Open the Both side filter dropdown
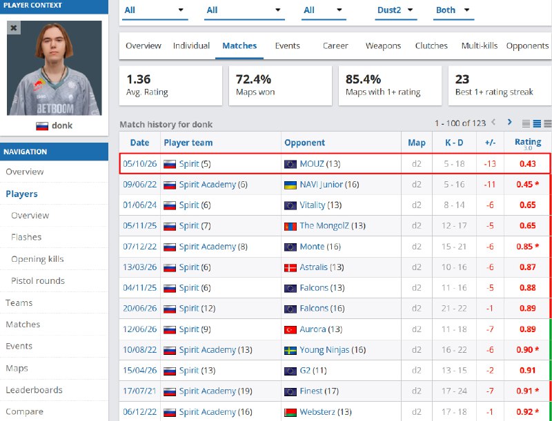Image resolution: width=552 pixels, height=421 pixels. [x=453, y=10]
